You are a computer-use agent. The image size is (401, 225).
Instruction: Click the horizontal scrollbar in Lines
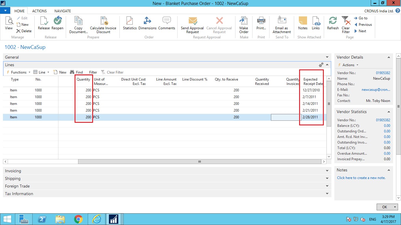click(x=200, y=161)
